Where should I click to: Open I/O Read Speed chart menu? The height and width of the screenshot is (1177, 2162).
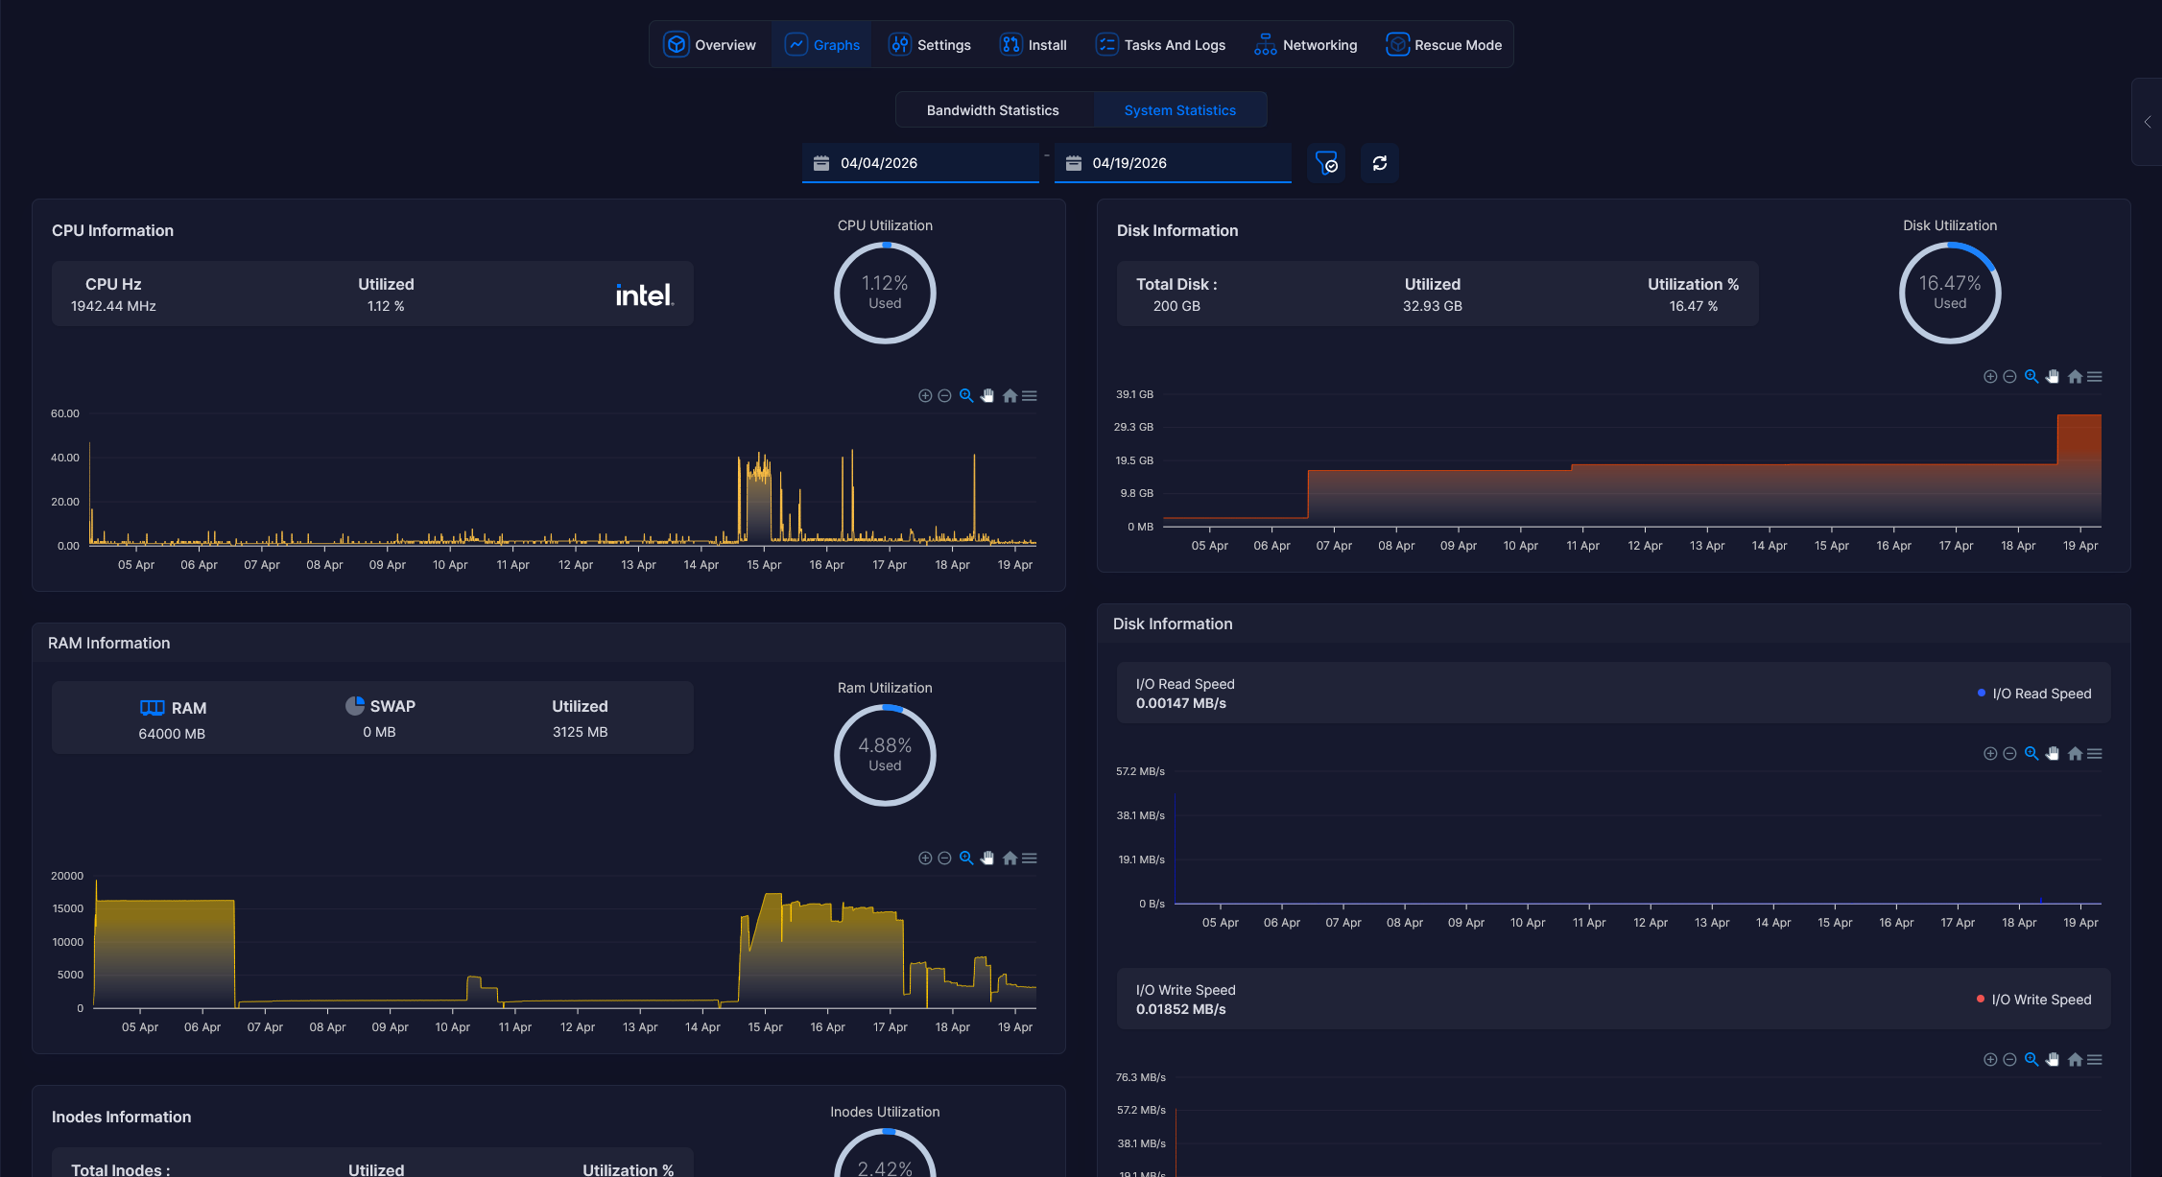click(2095, 754)
